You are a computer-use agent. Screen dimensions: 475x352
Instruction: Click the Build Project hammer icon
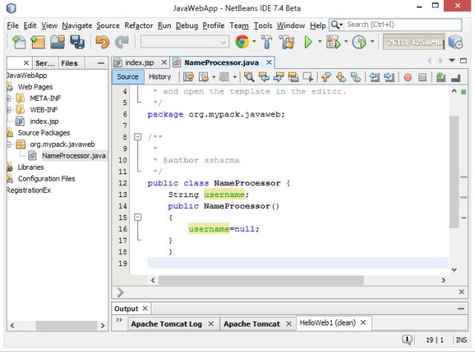coord(266,42)
